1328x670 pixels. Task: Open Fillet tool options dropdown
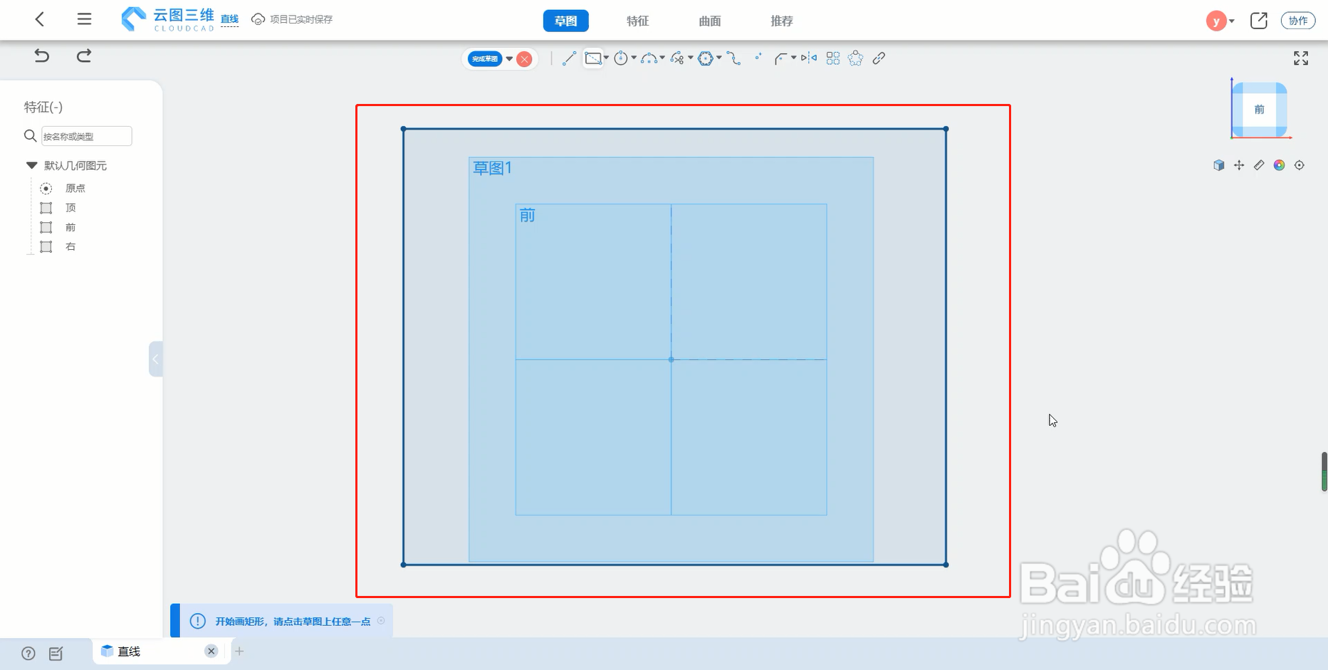coord(793,58)
